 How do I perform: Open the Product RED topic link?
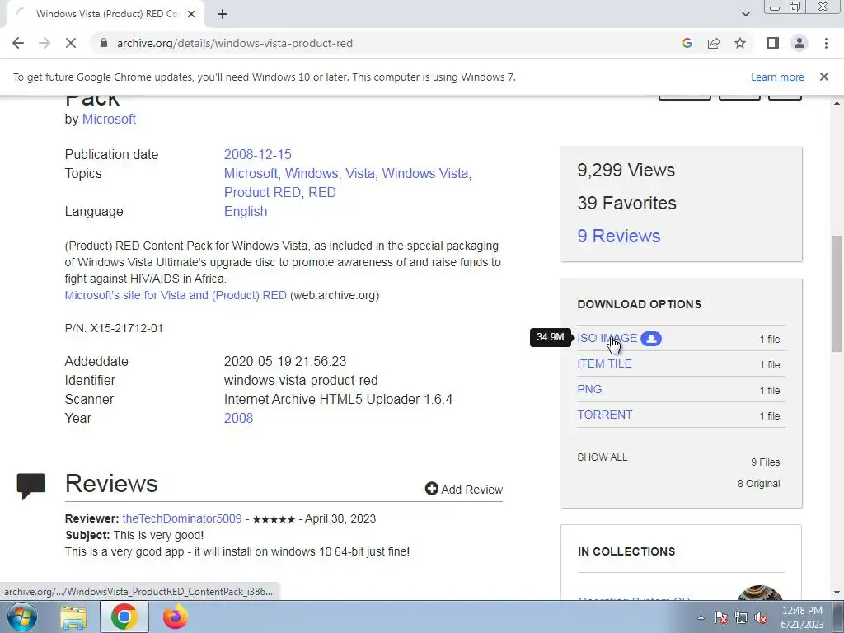pos(262,192)
